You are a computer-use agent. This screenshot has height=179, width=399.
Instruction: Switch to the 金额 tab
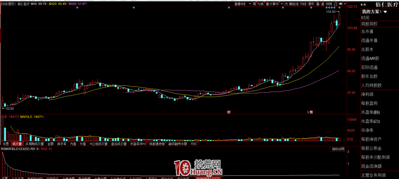click(50, 144)
